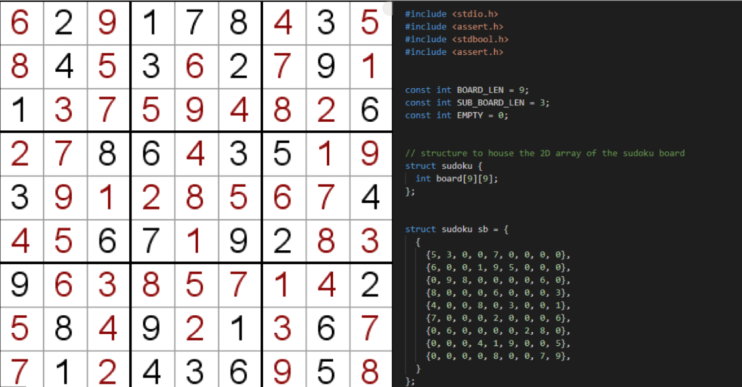742x387 pixels.
Task: Select the red 6 in the top-left sudoku cell
Action: click(20, 23)
